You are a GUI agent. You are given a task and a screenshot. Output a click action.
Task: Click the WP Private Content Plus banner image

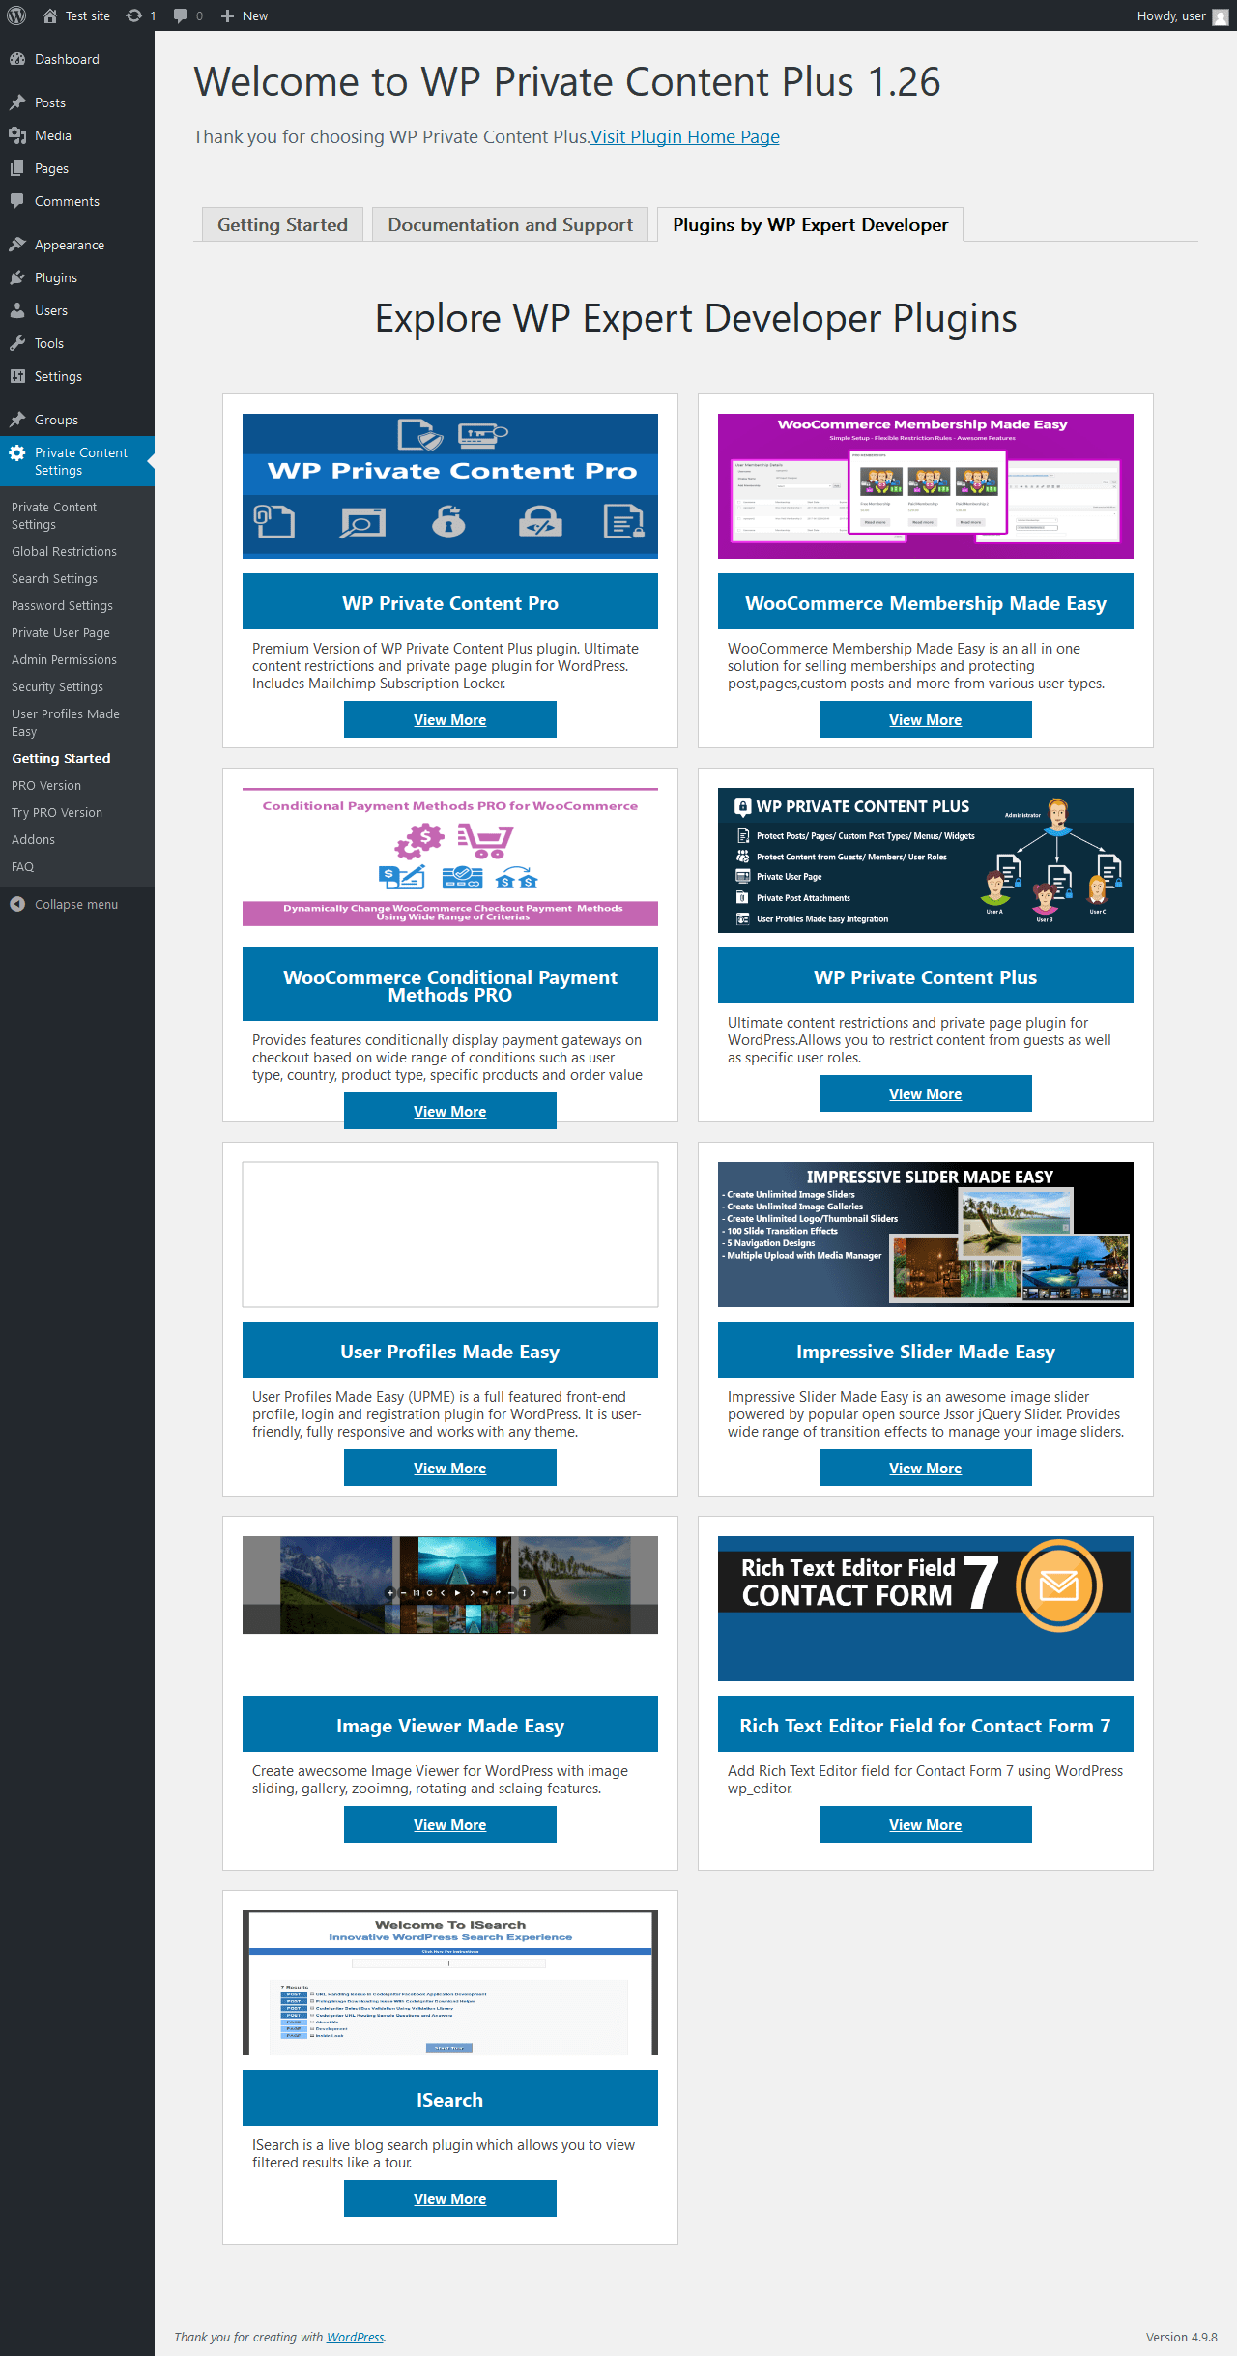(926, 860)
